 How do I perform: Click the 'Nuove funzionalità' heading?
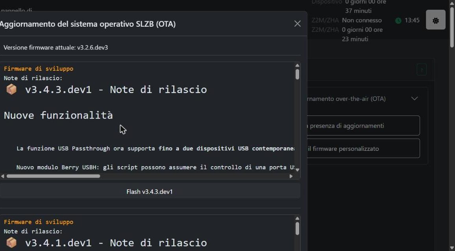58,115
